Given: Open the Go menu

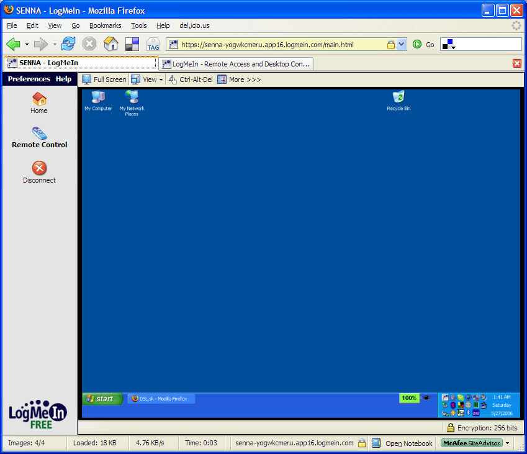Looking at the screenshot, I should click(x=76, y=25).
